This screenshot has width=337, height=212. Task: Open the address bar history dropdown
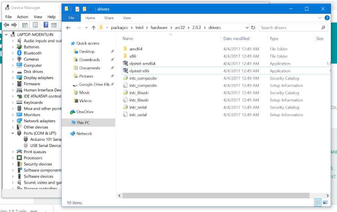pos(247,28)
